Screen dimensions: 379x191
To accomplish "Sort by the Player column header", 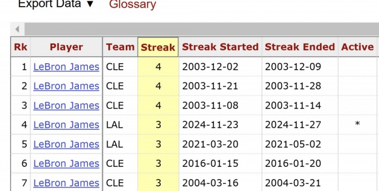I will (66, 47).
